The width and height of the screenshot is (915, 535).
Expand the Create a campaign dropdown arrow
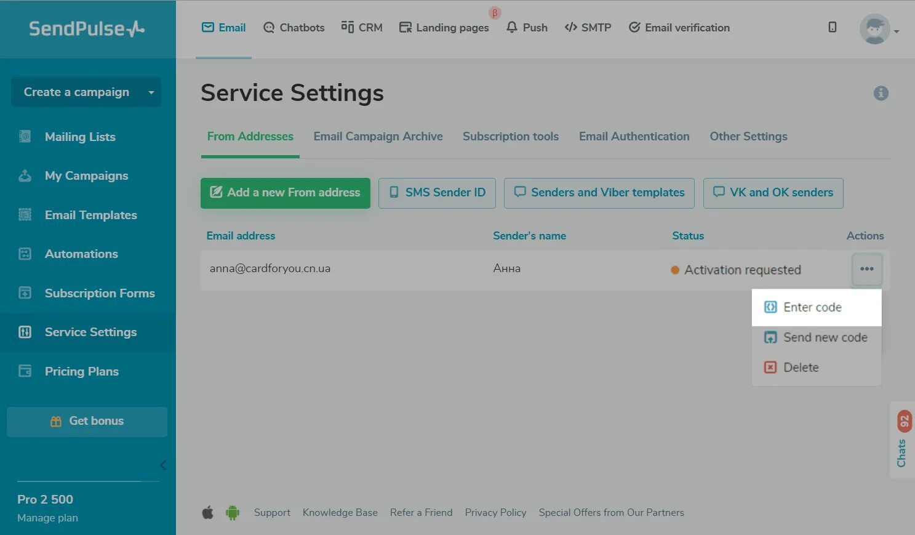click(x=151, y=92)
